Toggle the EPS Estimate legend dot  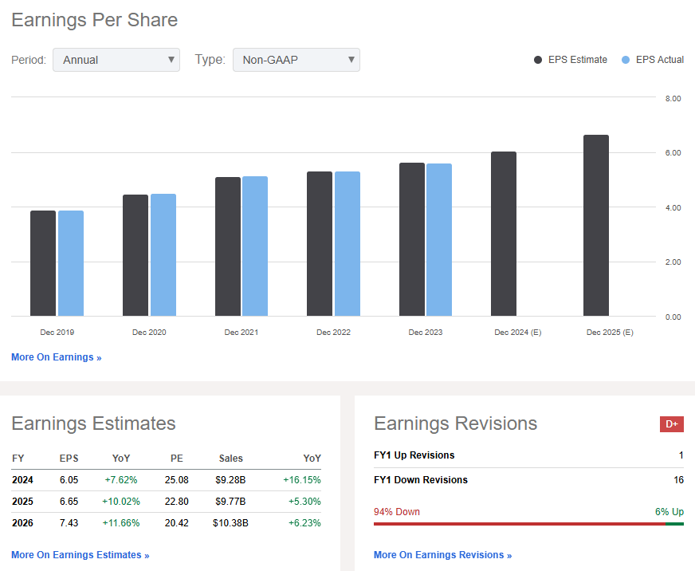(539, 60)
